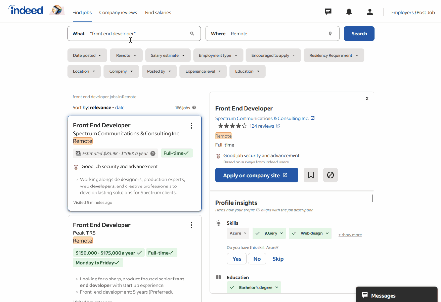Click the location pin icon in Where field
Image resolution: width=441 pixels, height=302 pixels.
(x=330, y=34)
